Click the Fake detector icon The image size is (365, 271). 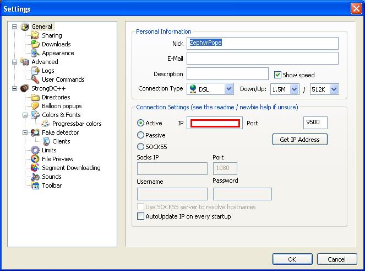(35, 132)
